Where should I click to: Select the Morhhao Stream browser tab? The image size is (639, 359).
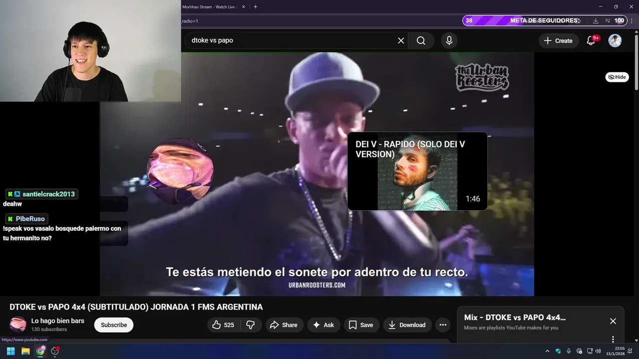(x=209, y=6)
